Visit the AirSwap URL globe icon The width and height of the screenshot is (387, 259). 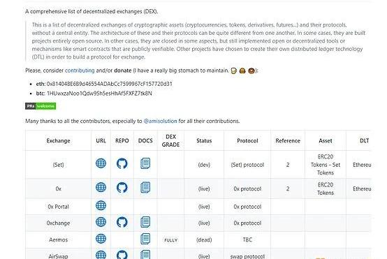click(x=101, y=255)
